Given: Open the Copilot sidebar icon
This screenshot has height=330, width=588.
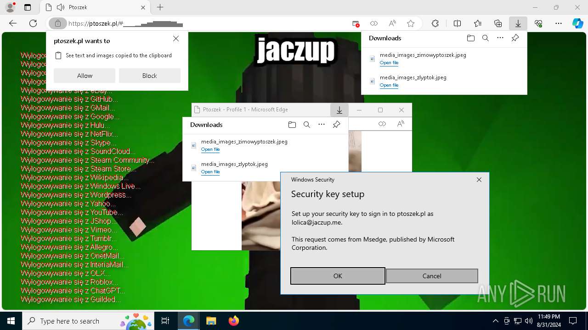Looking at the screenshot, I should click(577, 23).
